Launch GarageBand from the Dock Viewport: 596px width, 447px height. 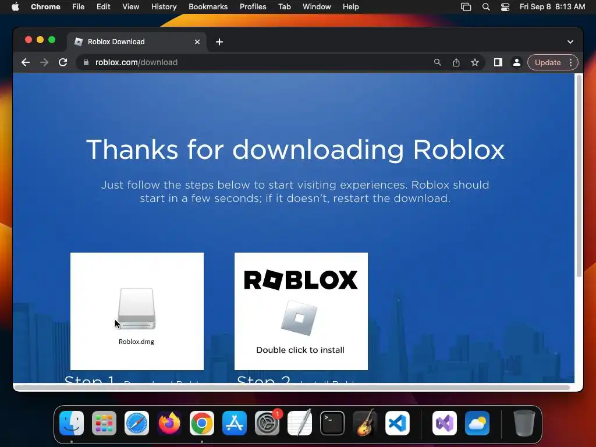click(x=365, y=423)
